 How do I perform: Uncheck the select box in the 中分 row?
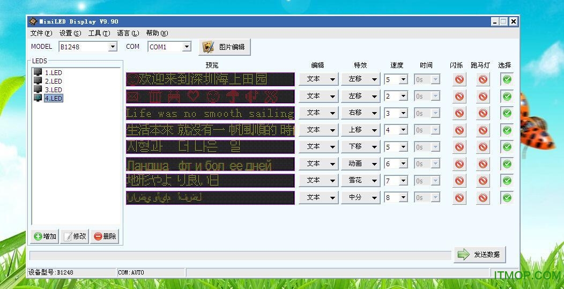pos(507,198)
